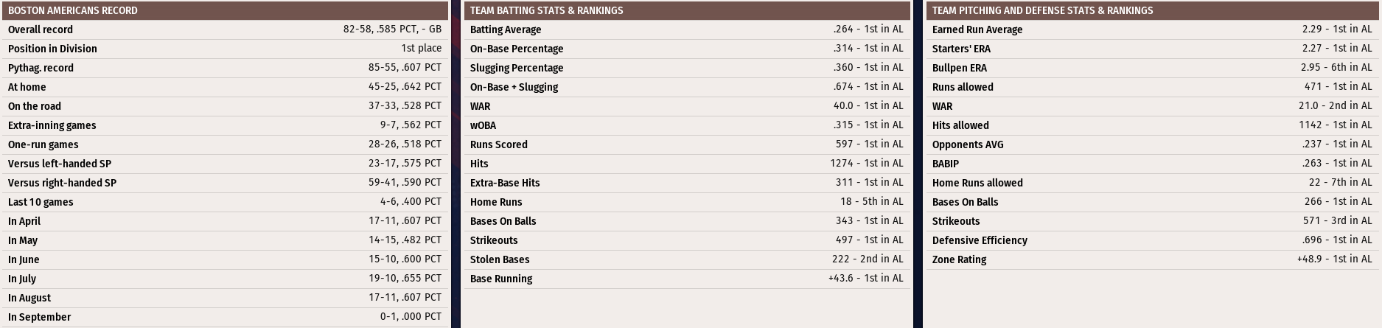Select the wOBA batting stat row
Screen dimensions: 1382x328
(686, 125)
